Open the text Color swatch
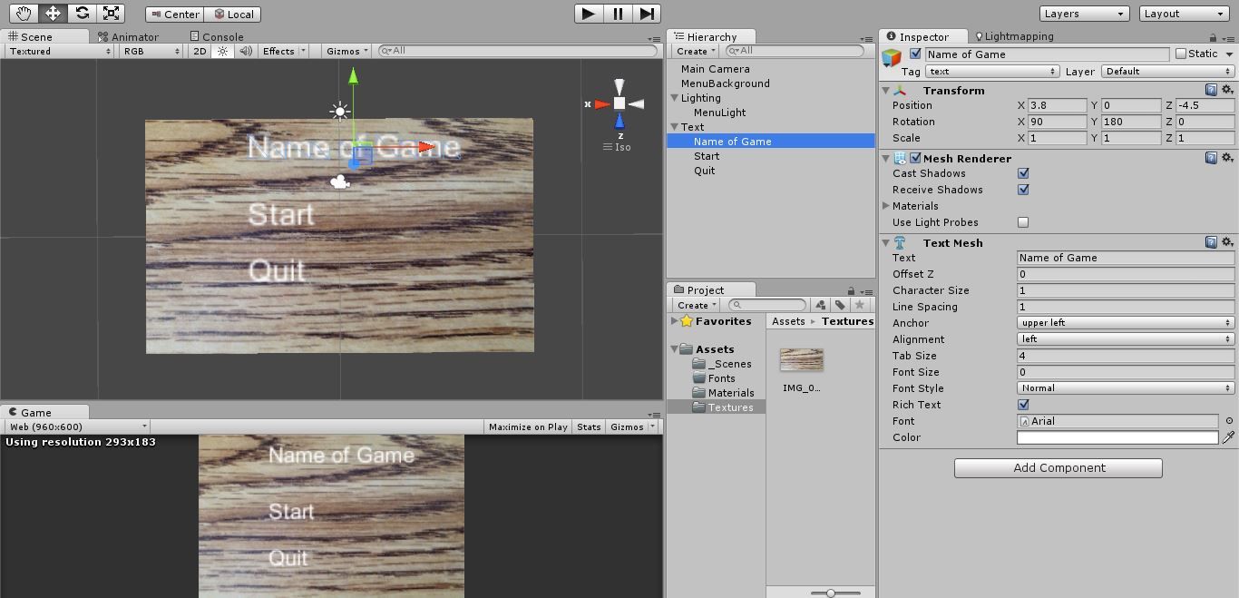 [x=1117, y=437]
